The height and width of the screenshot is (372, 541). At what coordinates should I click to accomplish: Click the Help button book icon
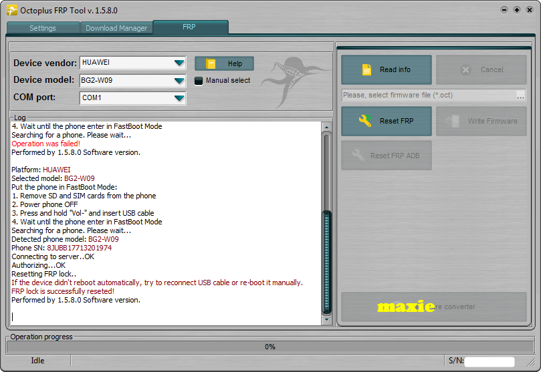pos(211,63)
